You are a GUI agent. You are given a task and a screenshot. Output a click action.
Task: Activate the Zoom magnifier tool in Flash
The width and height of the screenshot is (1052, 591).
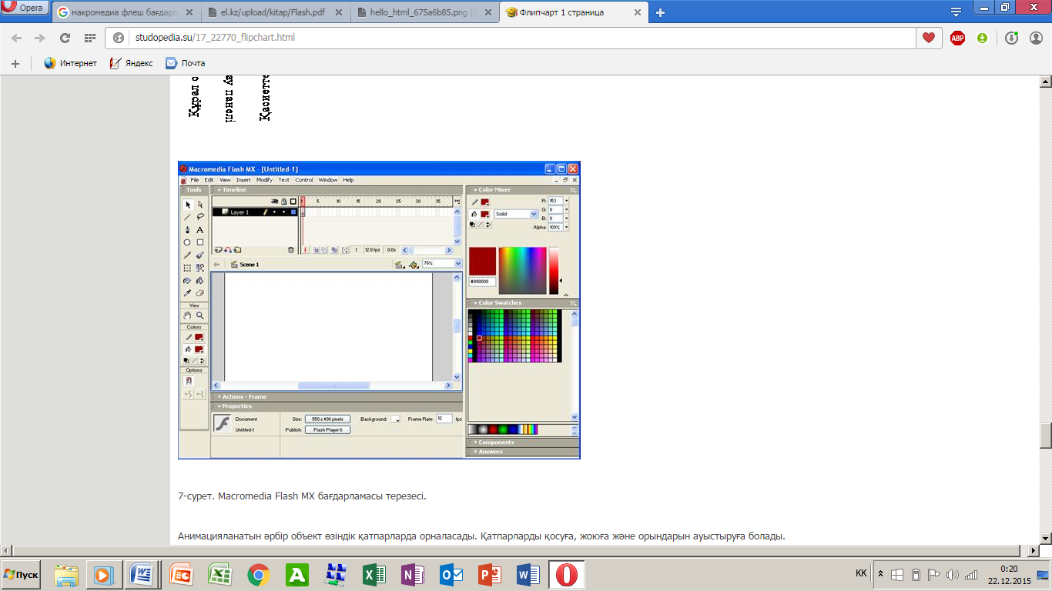(x=199, y=316)
